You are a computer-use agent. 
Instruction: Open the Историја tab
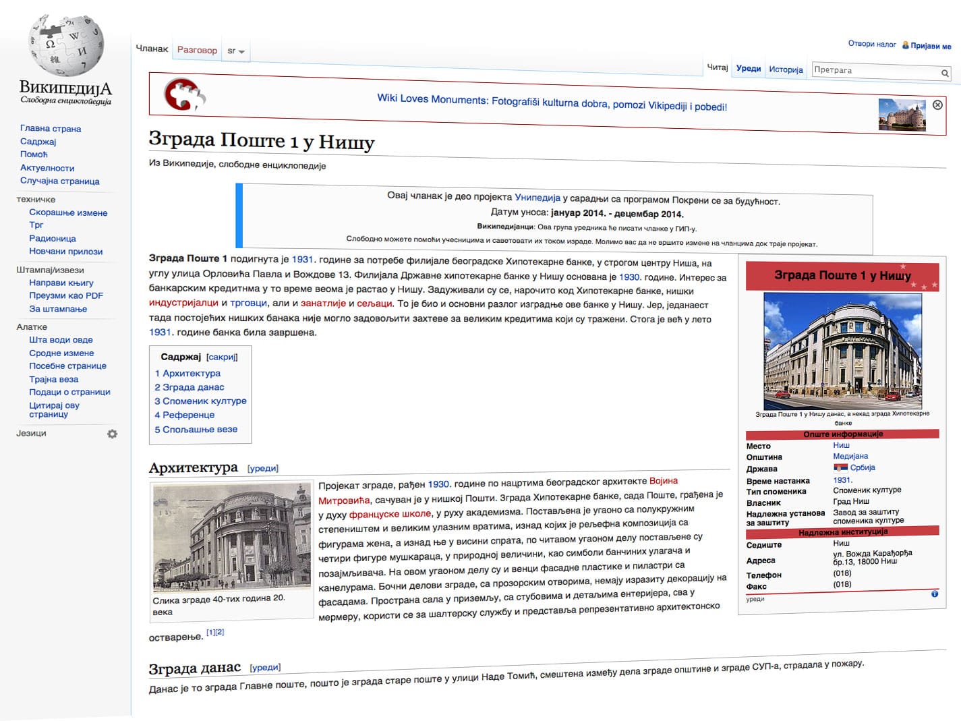(x=786, y=68)
